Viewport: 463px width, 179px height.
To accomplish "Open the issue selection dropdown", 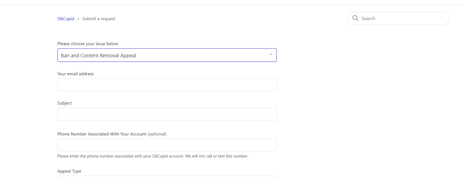I will (167, 55).
